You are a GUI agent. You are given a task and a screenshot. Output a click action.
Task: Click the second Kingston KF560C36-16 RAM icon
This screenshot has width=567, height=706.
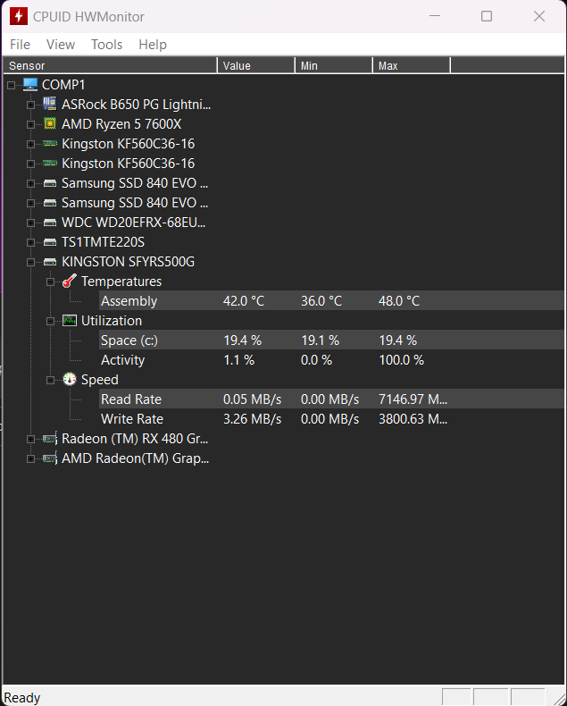coord(50,163)
